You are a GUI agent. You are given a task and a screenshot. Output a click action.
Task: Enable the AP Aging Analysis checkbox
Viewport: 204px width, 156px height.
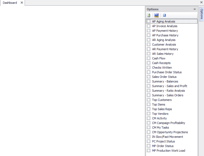[148, 21]
